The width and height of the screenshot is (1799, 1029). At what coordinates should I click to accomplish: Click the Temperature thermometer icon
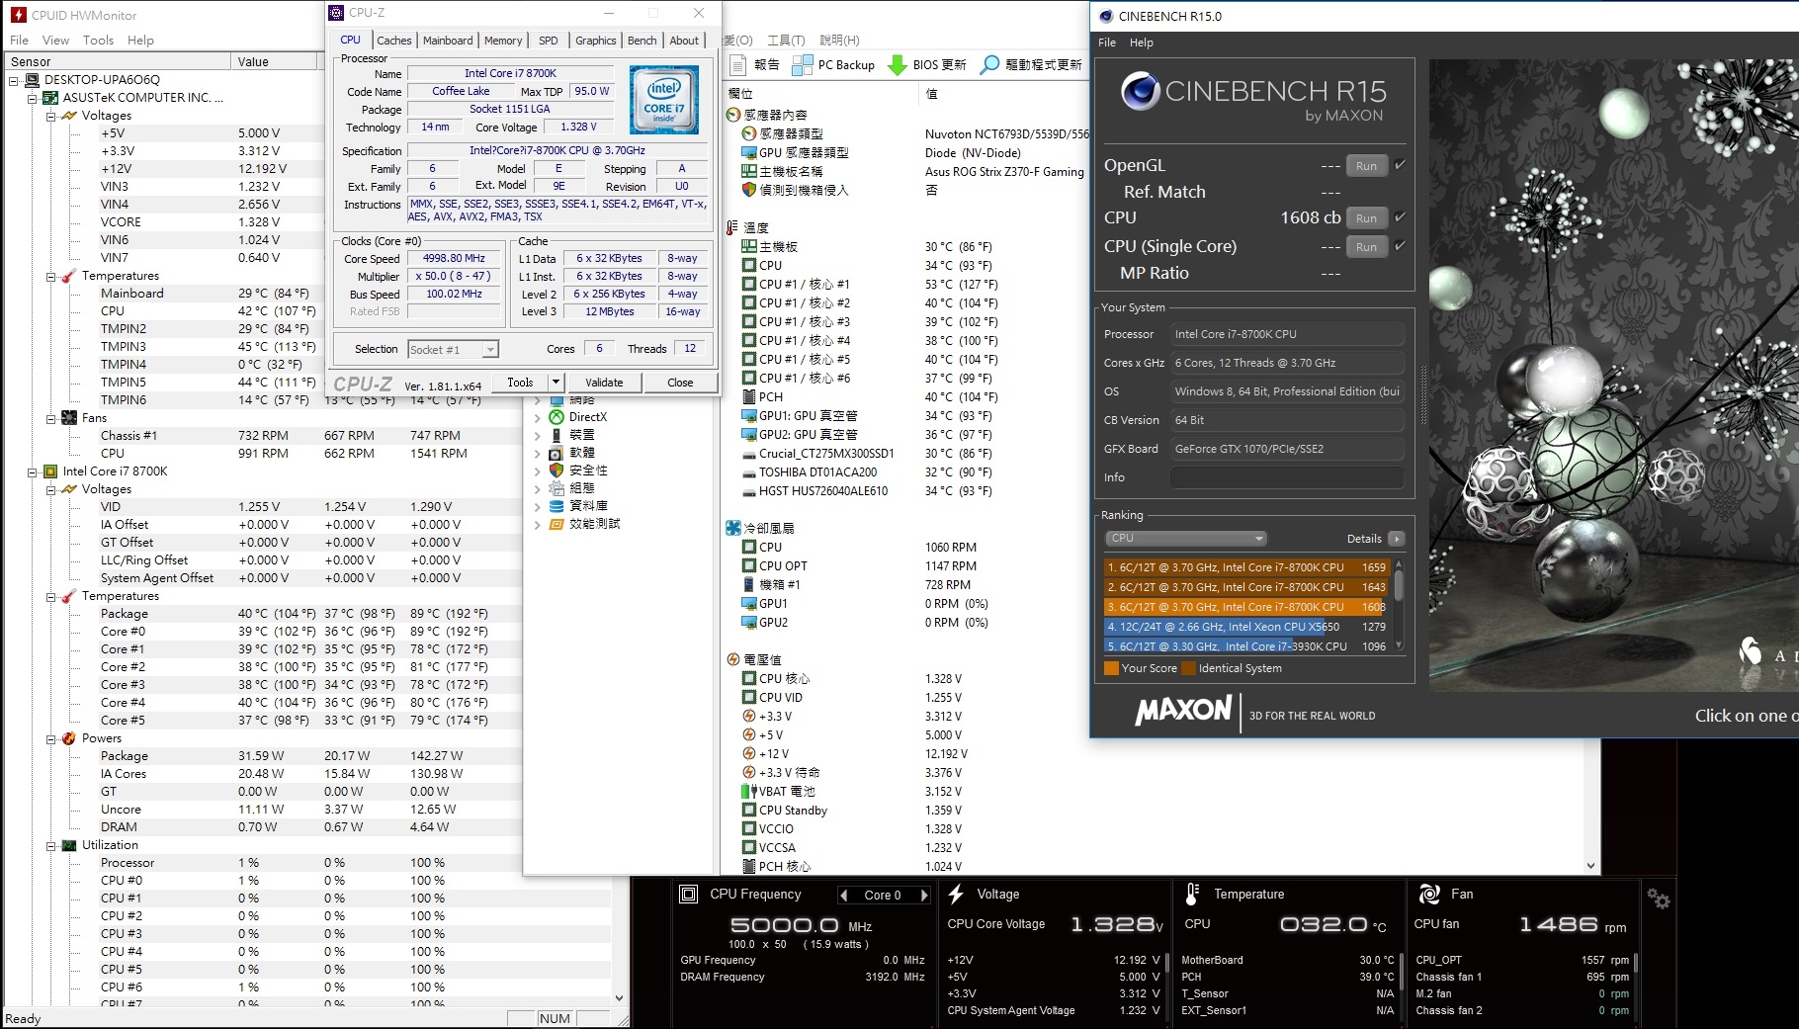pyautogui.click(x=1192, y=894)
